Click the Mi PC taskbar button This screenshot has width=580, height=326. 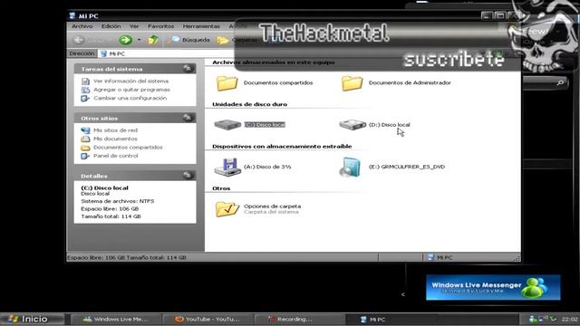click(x=391, y=320)
